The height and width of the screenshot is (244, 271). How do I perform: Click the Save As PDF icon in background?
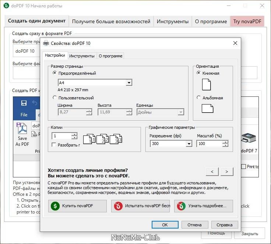(22, 128)
